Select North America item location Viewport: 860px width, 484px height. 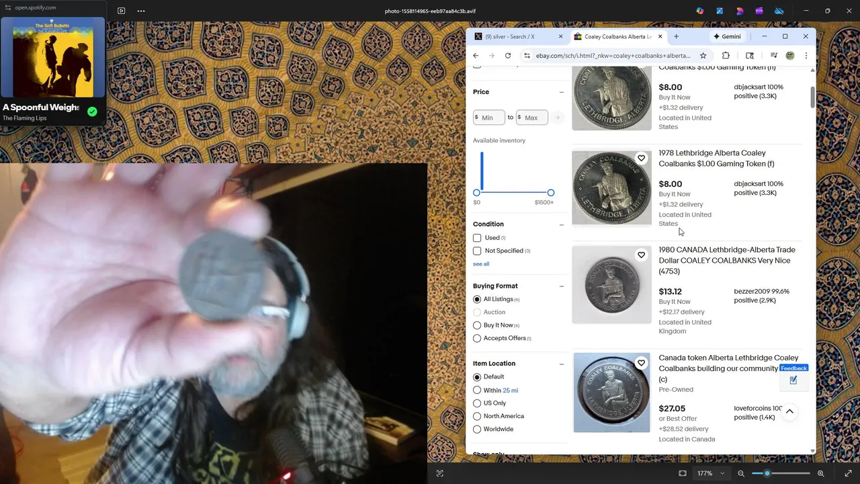coord(477,416)
